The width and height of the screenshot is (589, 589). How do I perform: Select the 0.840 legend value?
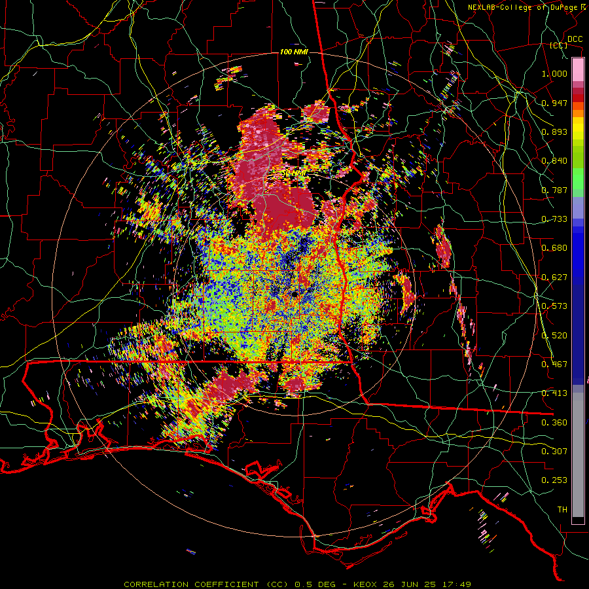pos(554,161)
